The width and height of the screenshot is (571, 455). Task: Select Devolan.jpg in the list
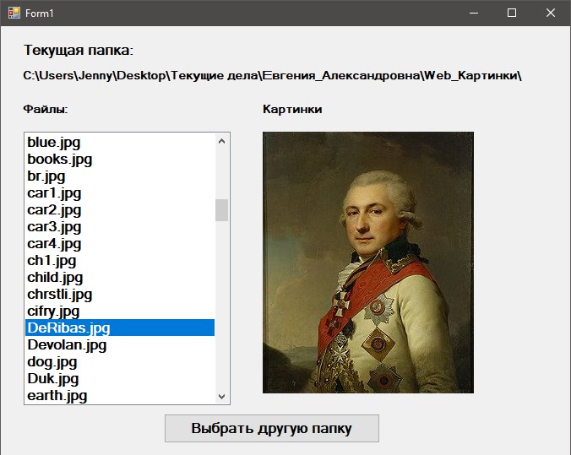click(67, 345)
